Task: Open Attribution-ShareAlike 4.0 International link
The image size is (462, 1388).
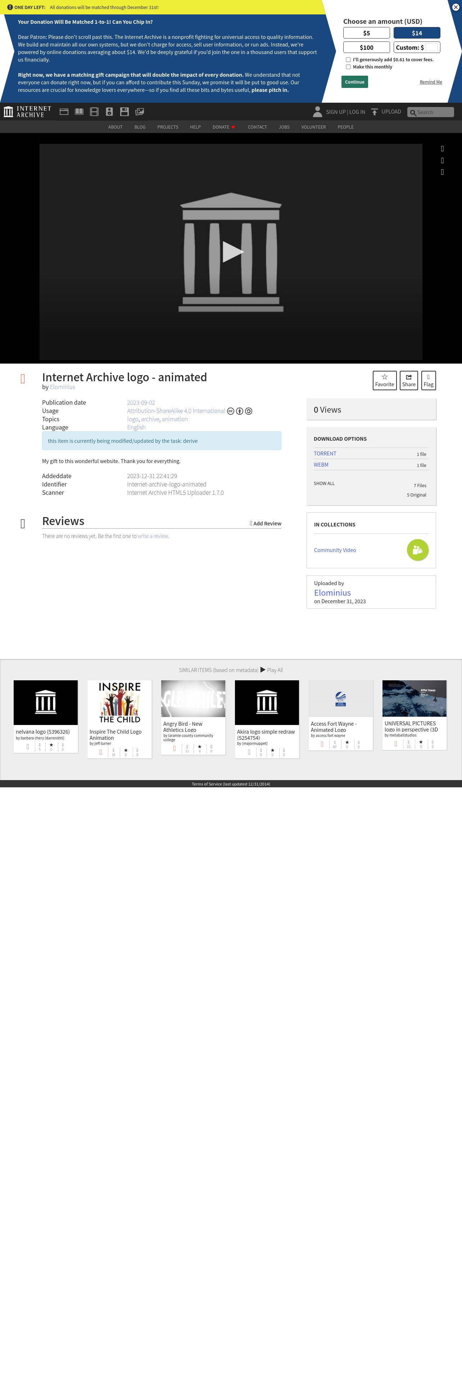Action: pyautogui.click(x=176, y=410)
